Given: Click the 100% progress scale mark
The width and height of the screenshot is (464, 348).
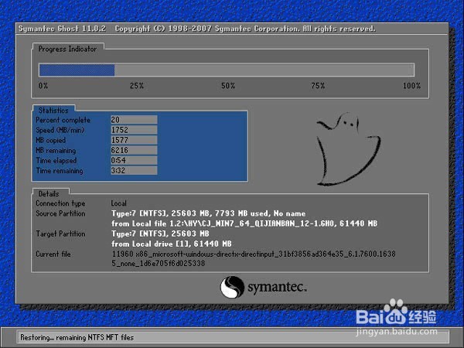Looking at the screenshot, I should pyautogui.click(x=411, y=86).
